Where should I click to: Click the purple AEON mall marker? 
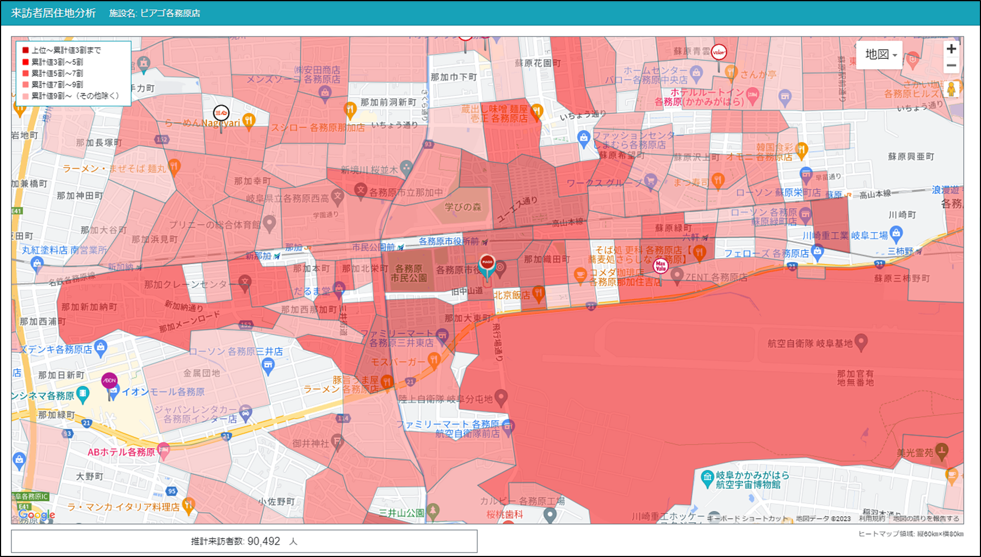coord(109,381)
